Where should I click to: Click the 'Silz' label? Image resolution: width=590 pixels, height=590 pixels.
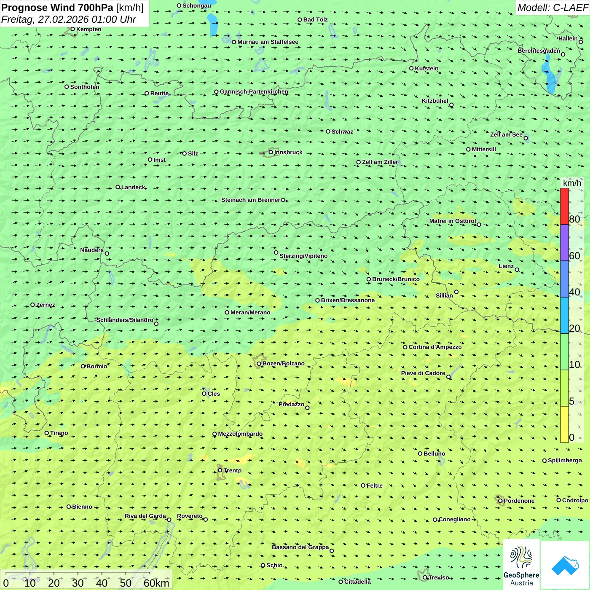click(193, 153)
